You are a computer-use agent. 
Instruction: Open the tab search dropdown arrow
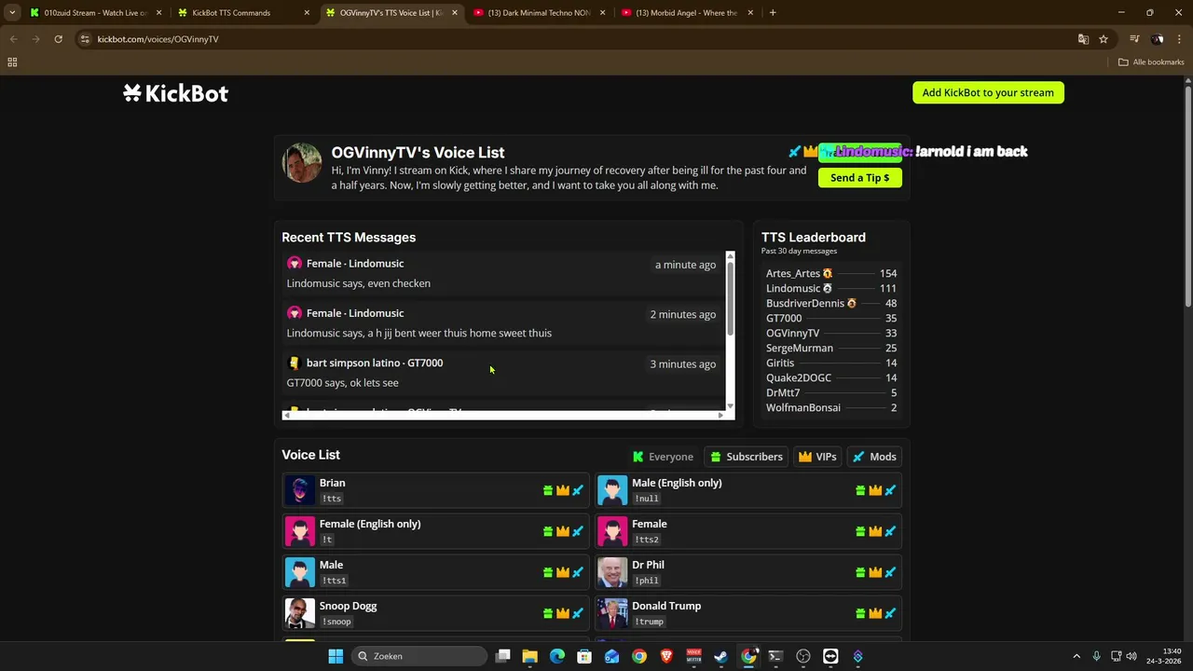click(x=12, y=13)
